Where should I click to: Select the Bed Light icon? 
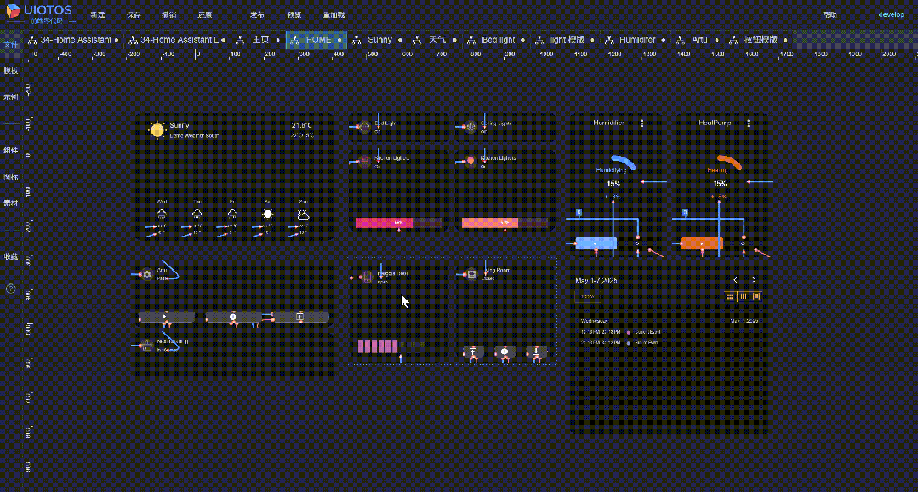click(364, 126)
